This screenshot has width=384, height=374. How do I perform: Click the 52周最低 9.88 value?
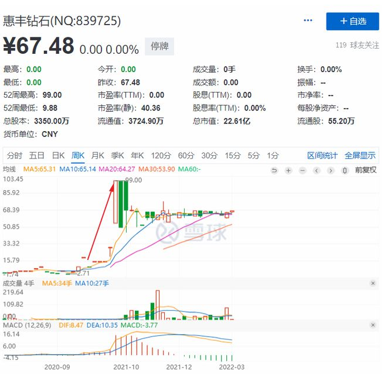pyautogui.click(x=50, y=108)
